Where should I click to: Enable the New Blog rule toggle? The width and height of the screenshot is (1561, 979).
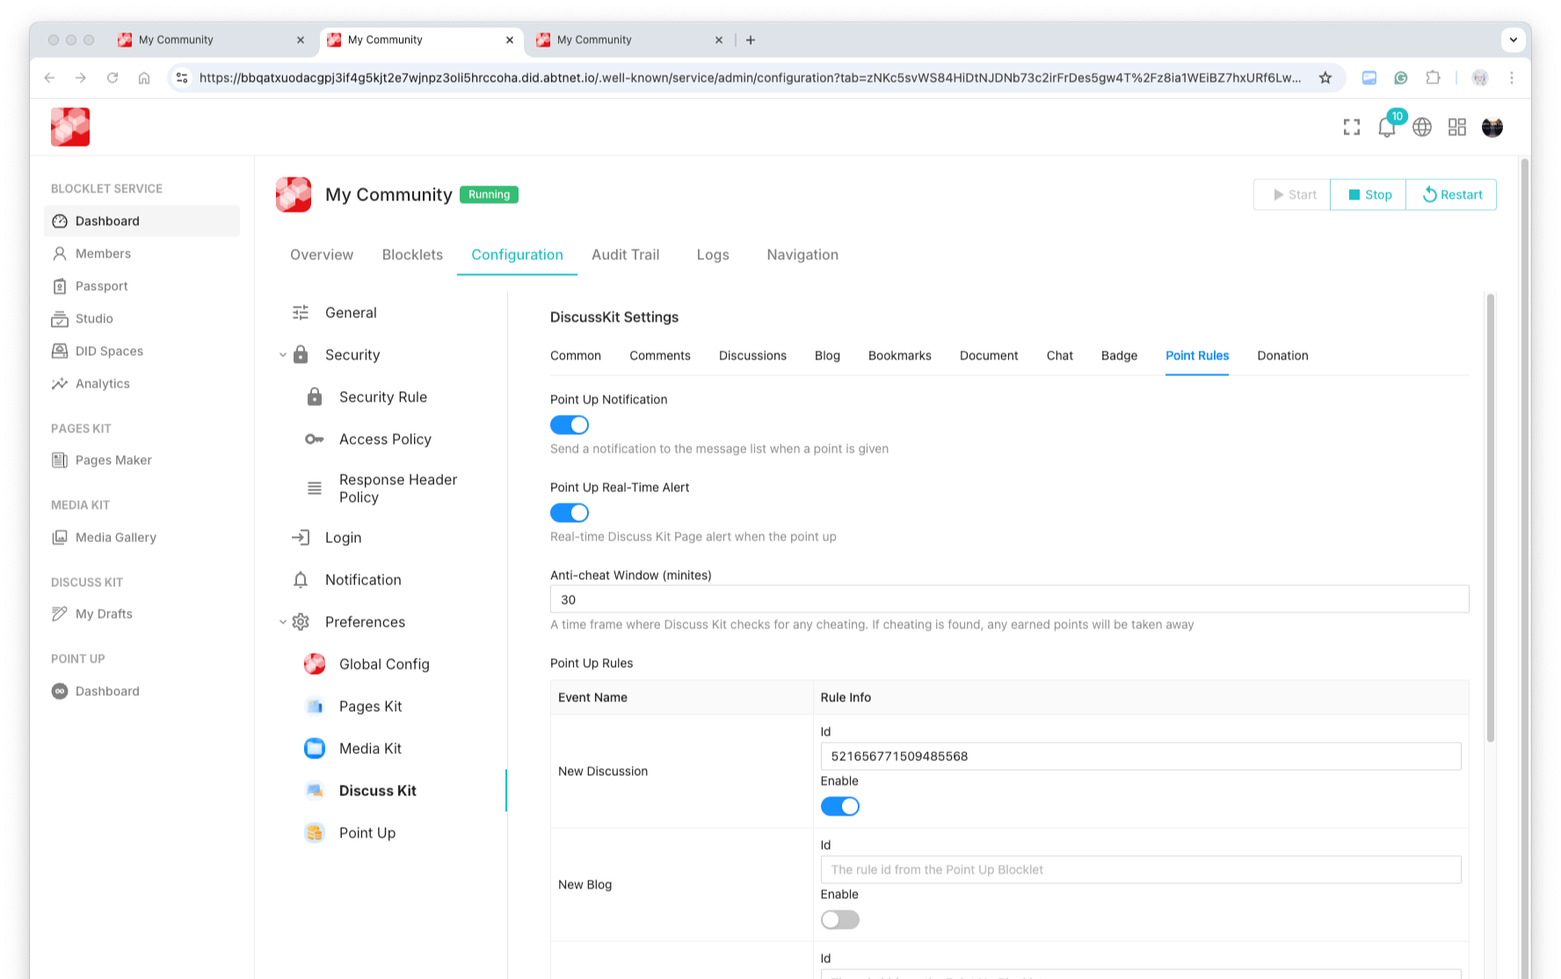coord(839,920)
